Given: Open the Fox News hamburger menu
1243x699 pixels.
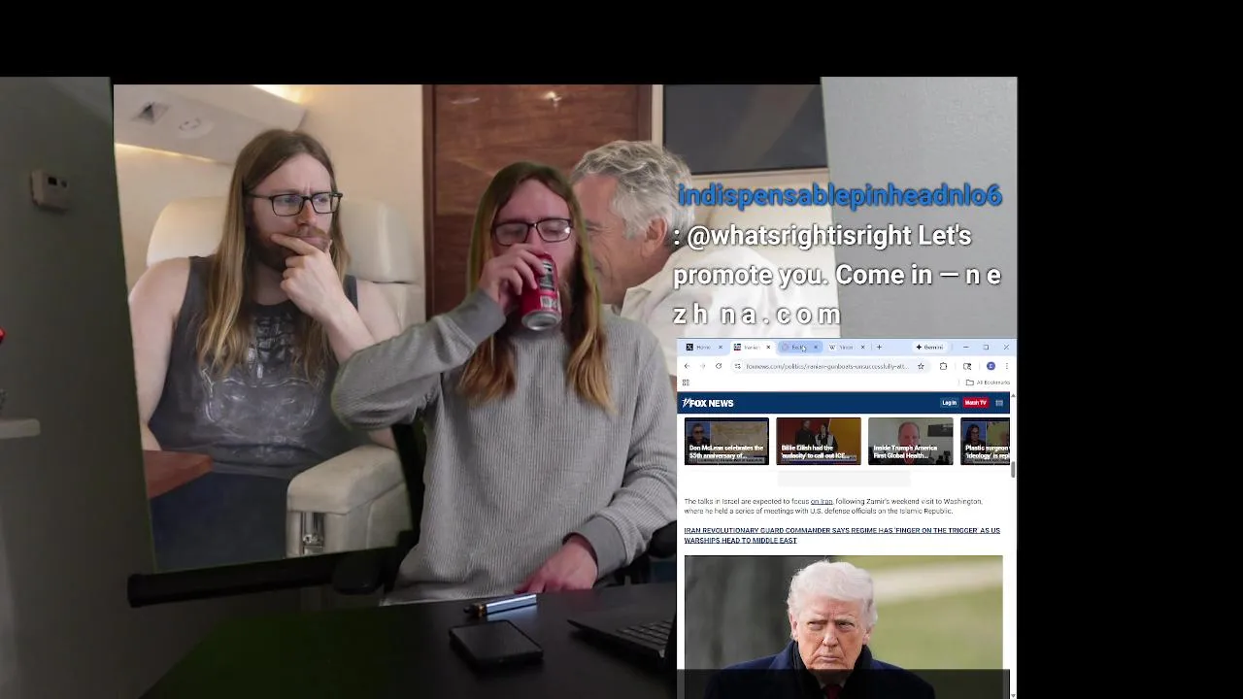Looking at the screenshot, I should click(999, 403).
